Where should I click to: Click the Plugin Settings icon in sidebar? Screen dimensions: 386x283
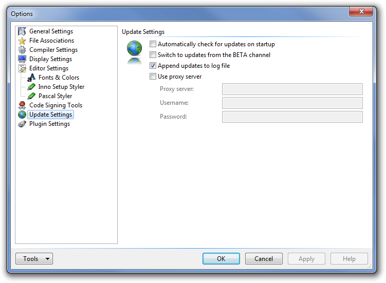click(22, 124)
